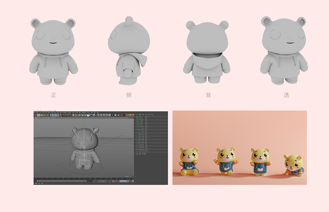This screenshot has width=329, height=212.
Task: Click the colored bears final render image
Action: [240, 148]
